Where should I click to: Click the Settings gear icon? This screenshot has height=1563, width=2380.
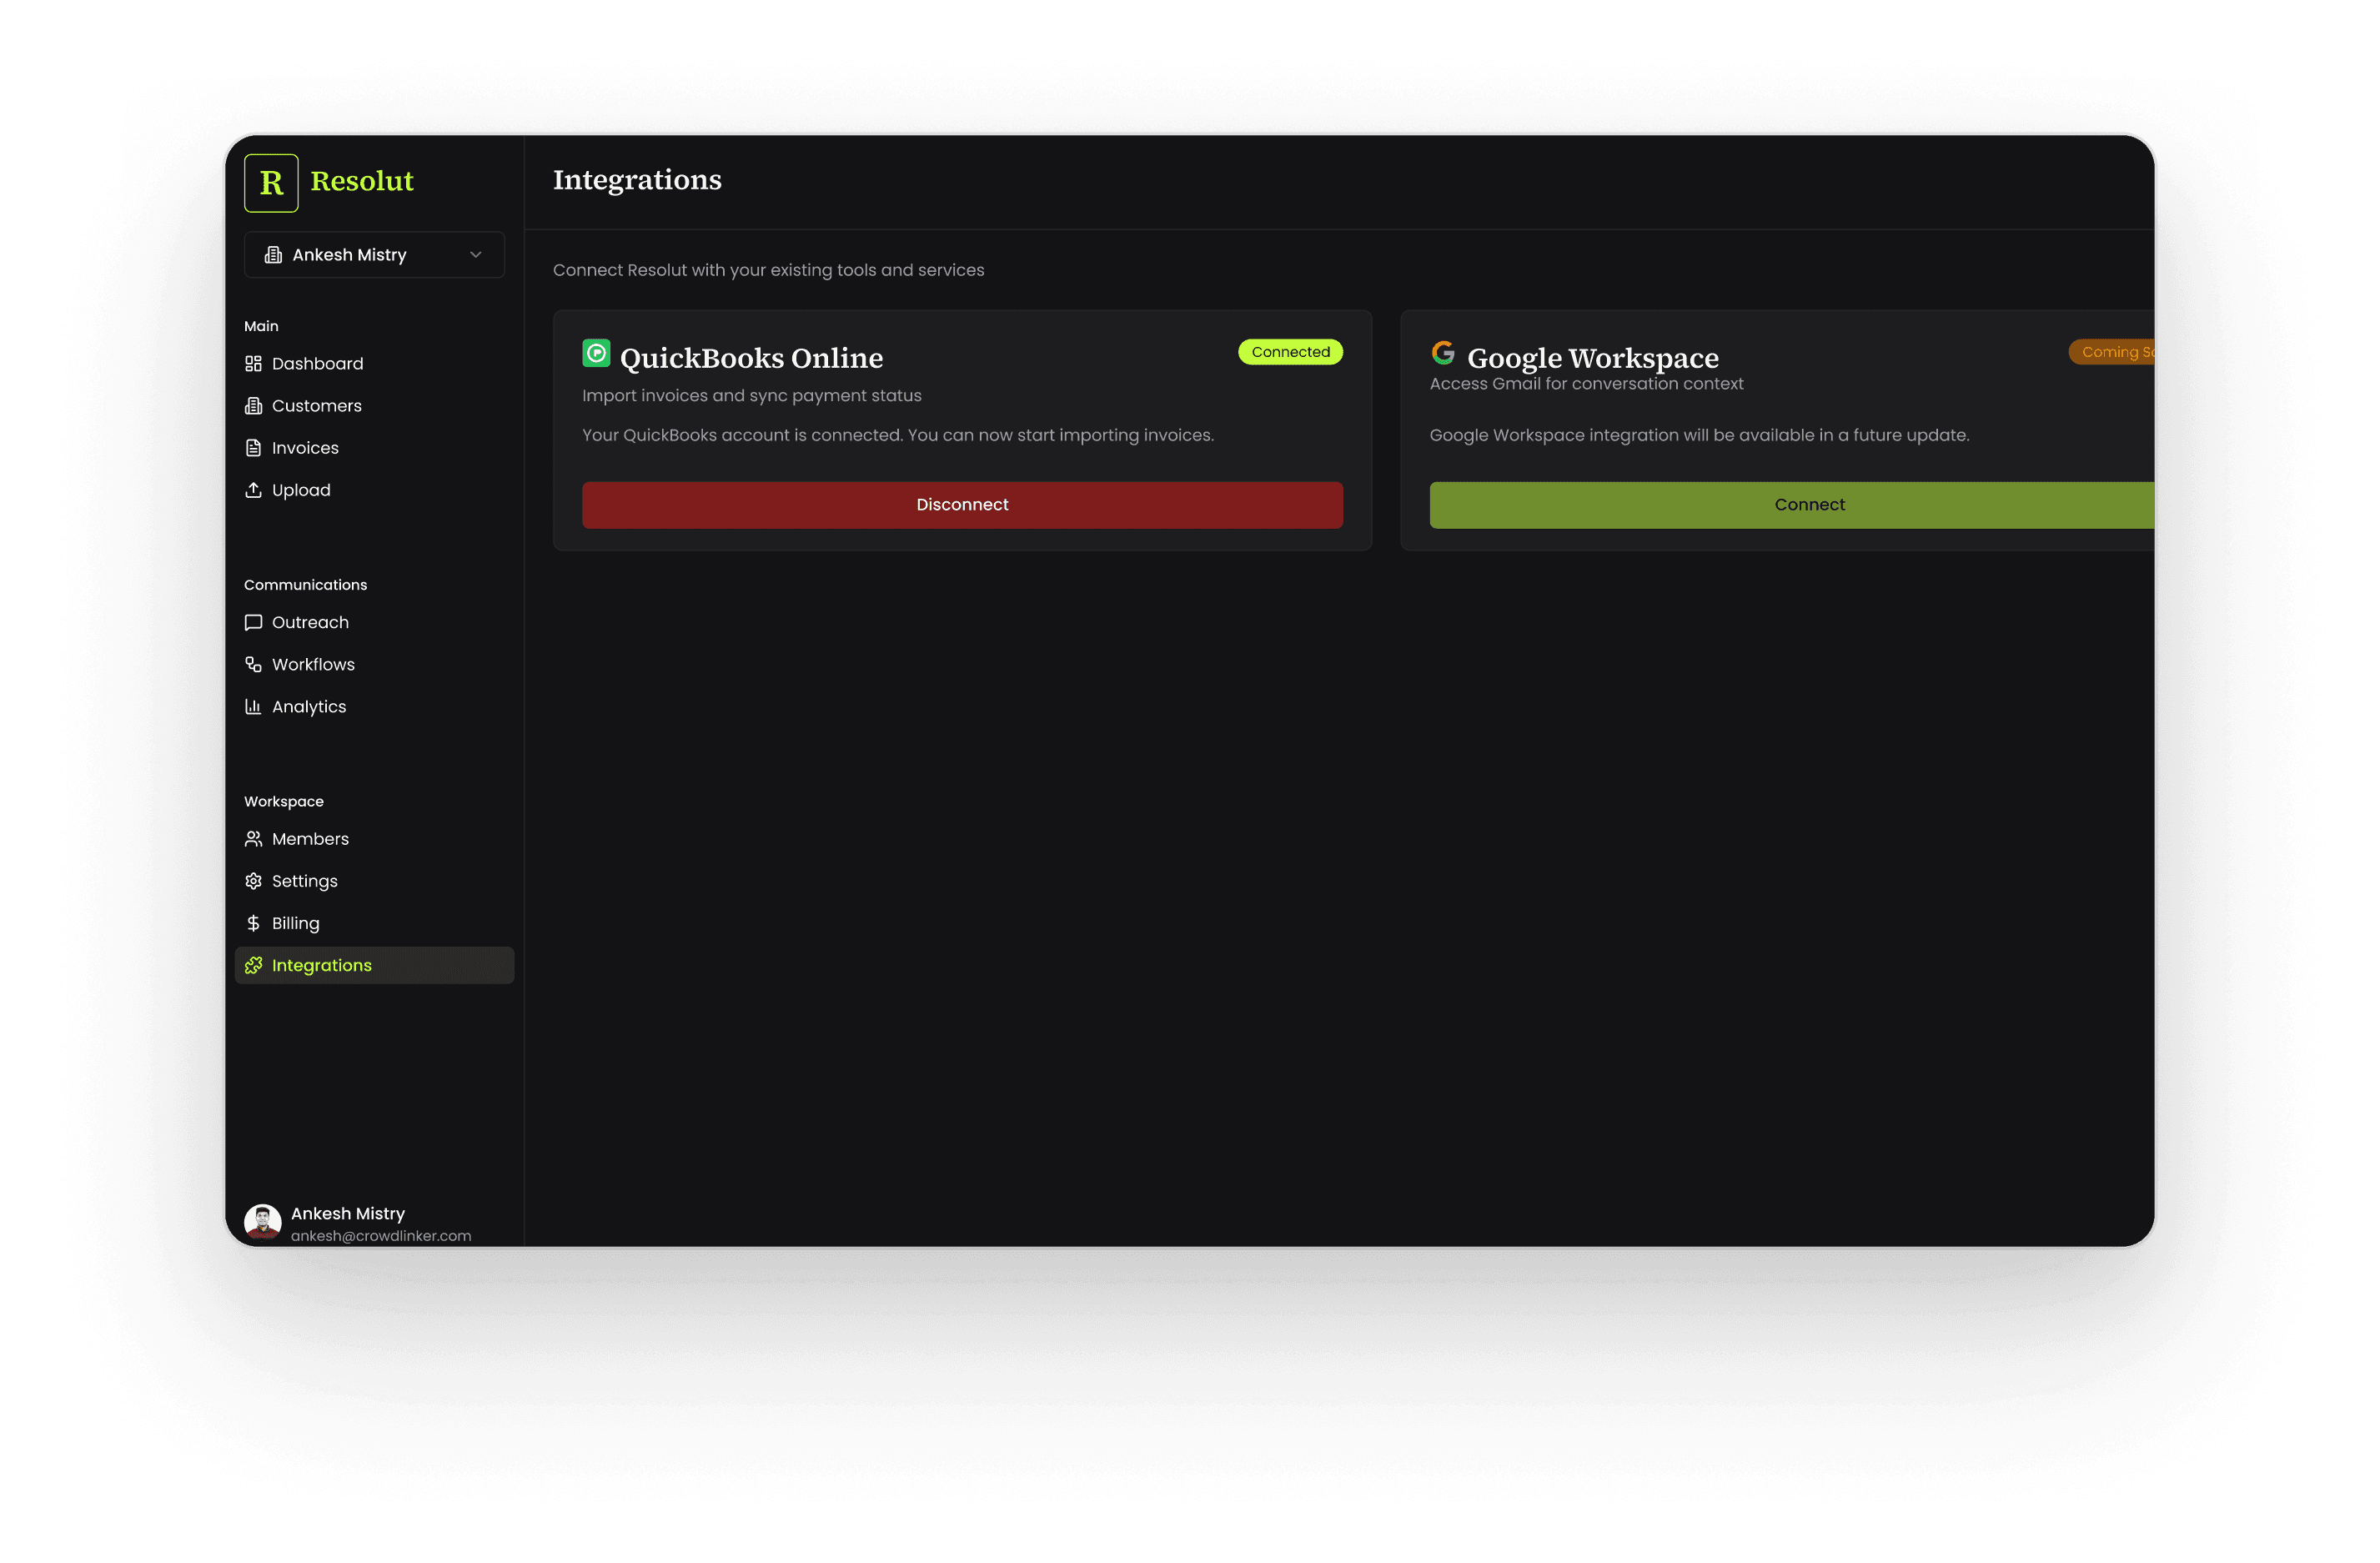(x=253, y=881)
